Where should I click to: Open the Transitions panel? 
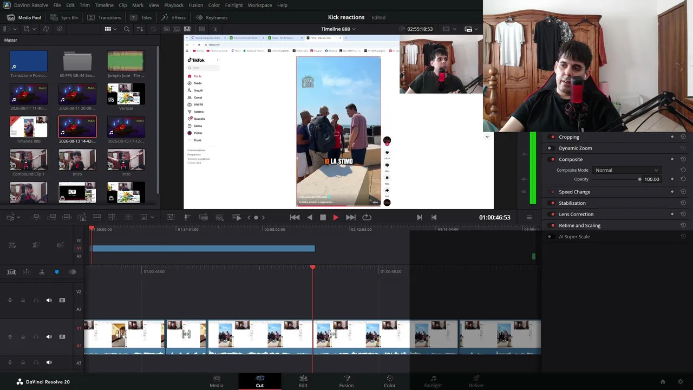(x=104, y=17)
